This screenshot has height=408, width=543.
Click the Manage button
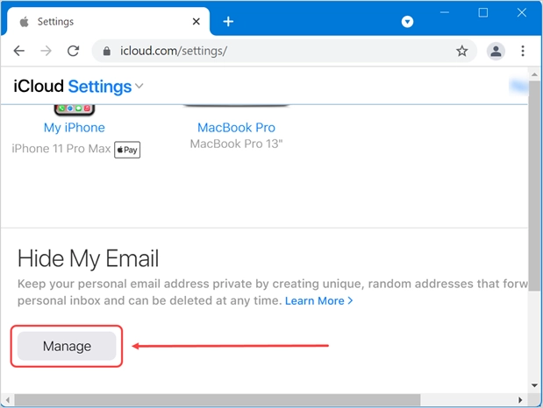pos(67,346)
